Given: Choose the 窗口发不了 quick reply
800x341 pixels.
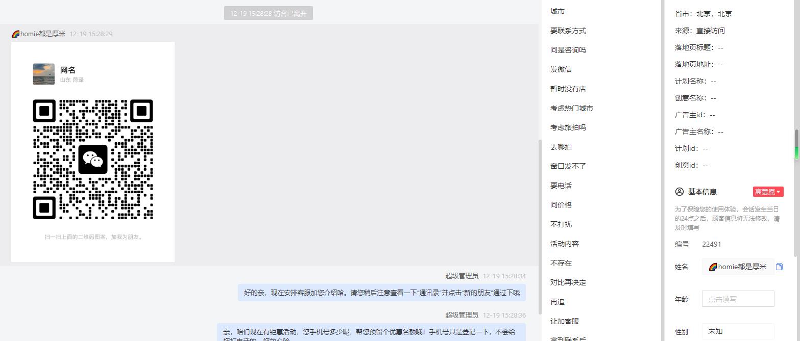Looking at the screenshot, I should [568, 166].
